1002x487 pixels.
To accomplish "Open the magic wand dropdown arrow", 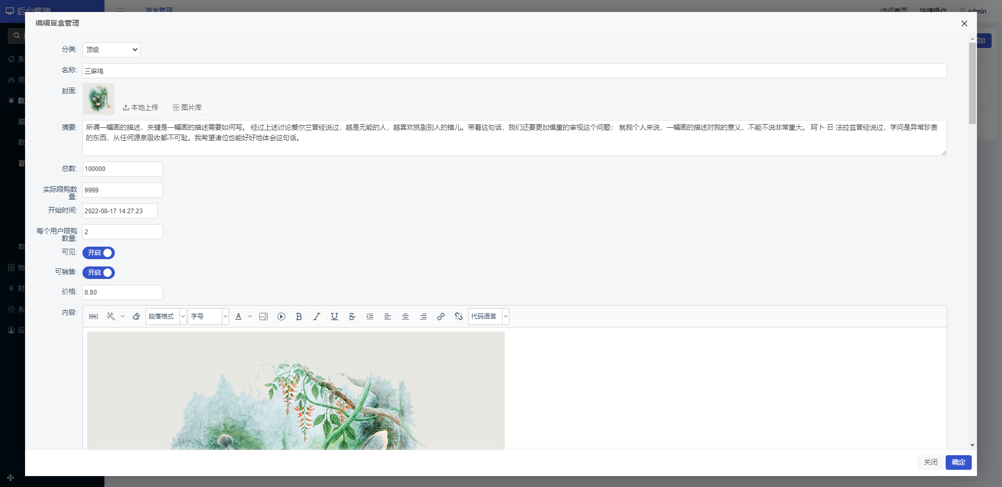I will (x=123, y=316).
